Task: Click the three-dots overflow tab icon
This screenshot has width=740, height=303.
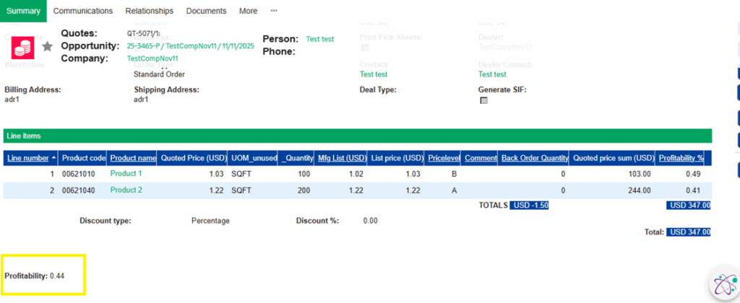Action: point(274,11)
